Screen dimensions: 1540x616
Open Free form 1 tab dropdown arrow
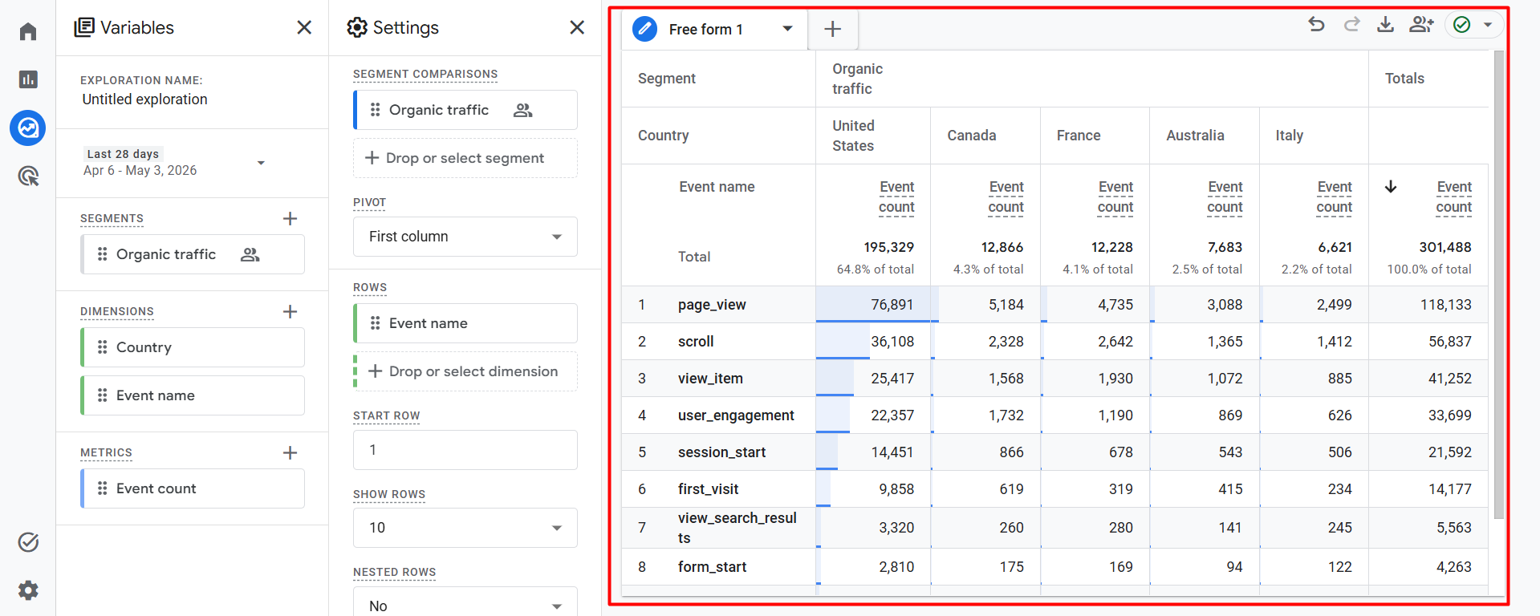788,29
